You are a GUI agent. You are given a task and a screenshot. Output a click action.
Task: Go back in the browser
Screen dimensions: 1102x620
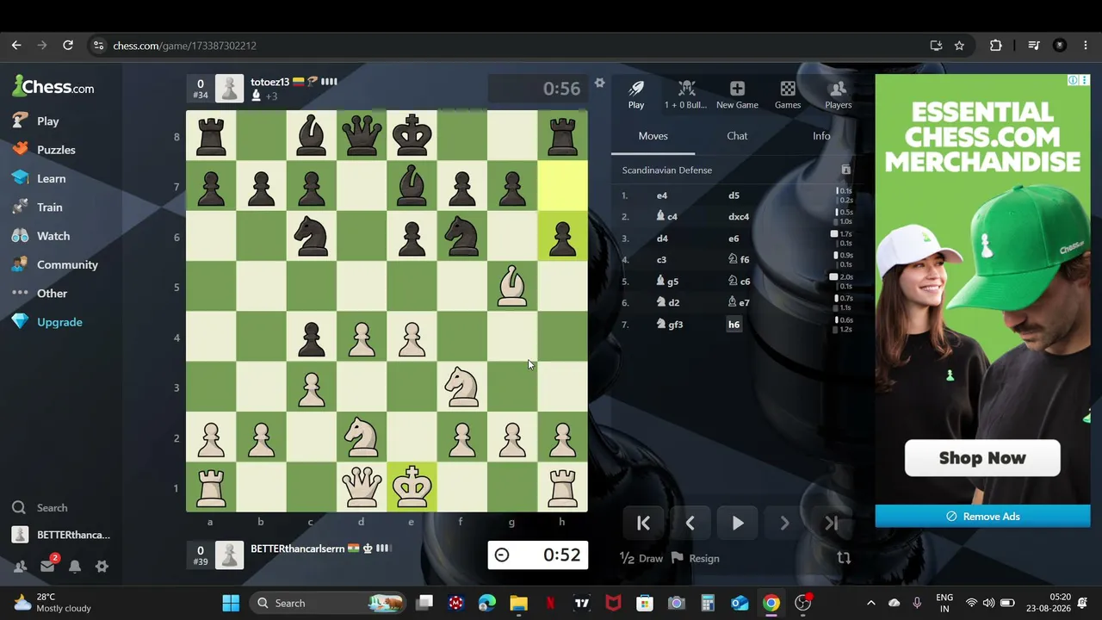pyautogui.click(x=16, y=46)
